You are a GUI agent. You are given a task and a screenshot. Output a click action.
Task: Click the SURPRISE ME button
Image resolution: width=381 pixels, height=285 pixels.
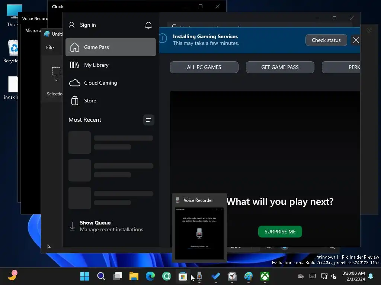[x=280, y=232]
